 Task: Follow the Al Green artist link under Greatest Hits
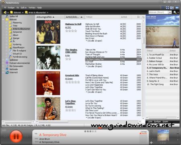pyautogui.click(x=69, y=79)
